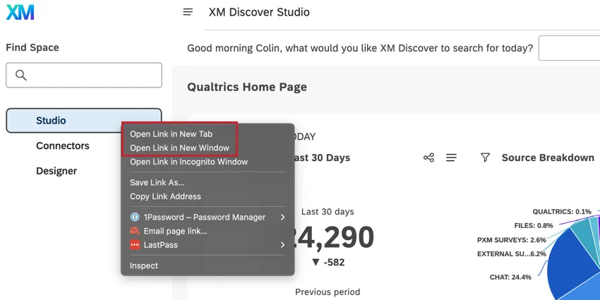600x300 pixels.
Task: Click the FILES: 0.8% label
Action: coord(534,226)
